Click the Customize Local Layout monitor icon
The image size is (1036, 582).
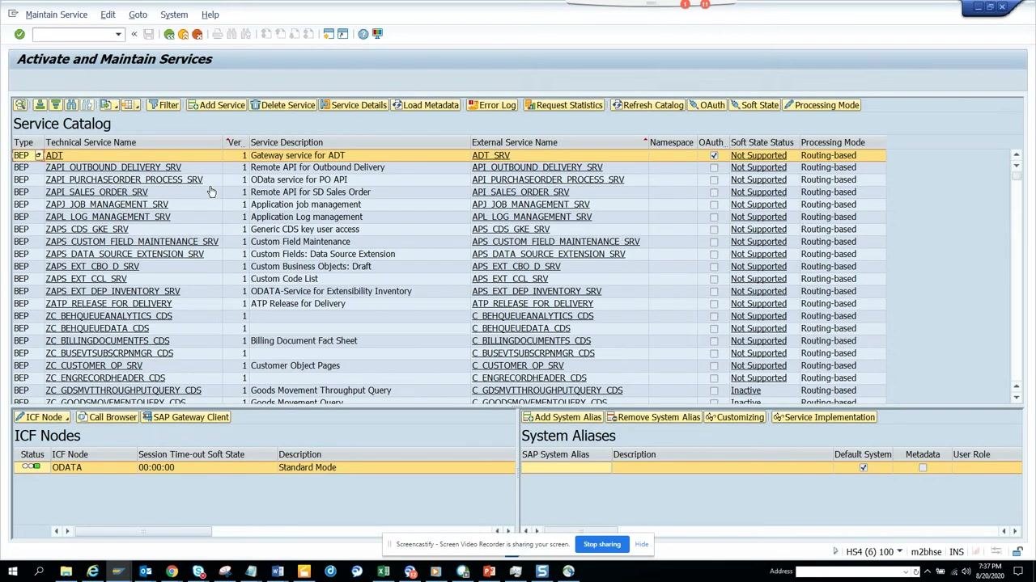tap(377, 34)
